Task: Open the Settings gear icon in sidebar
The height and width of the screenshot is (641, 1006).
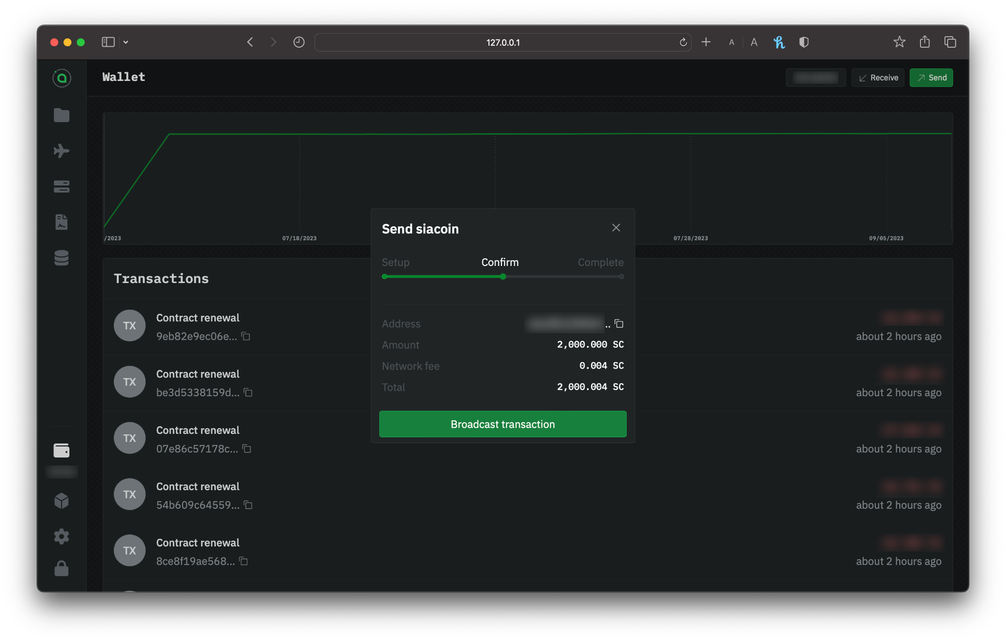Action: [61, 536]
